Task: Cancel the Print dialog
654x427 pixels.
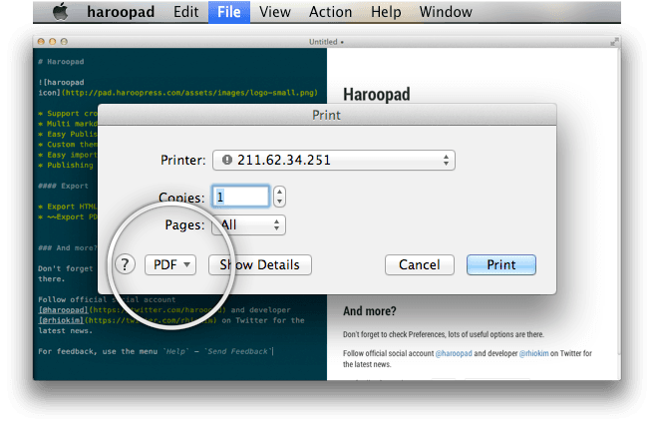Action: coord(419,264)
